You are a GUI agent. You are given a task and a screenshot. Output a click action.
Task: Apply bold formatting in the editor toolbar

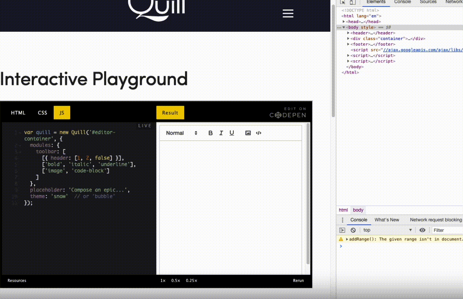(210, 133)
